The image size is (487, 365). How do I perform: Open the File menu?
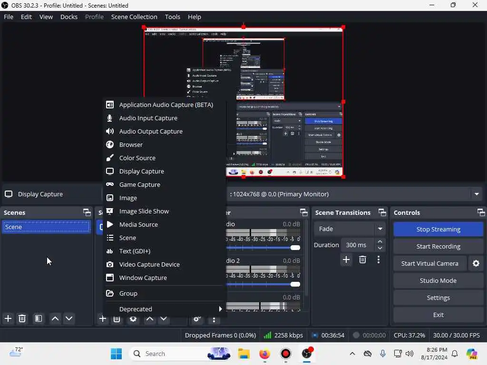point(9,17)
